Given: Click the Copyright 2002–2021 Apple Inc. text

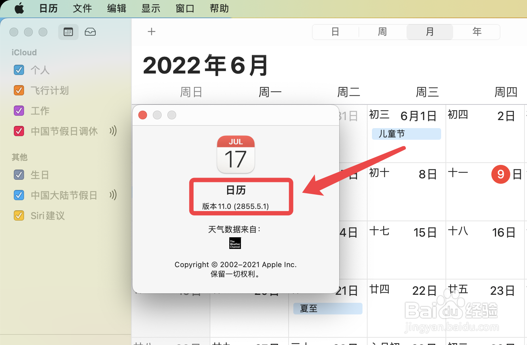Looking at the screenshot, I should pyautogui.click(x=235, y=265).
